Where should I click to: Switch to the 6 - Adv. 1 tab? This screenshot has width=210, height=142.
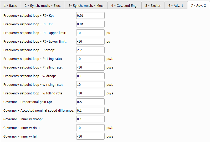click(176, 5)
